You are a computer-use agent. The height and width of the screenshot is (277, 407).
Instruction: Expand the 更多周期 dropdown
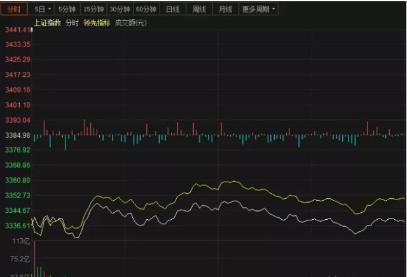click(x=259, y=10)
